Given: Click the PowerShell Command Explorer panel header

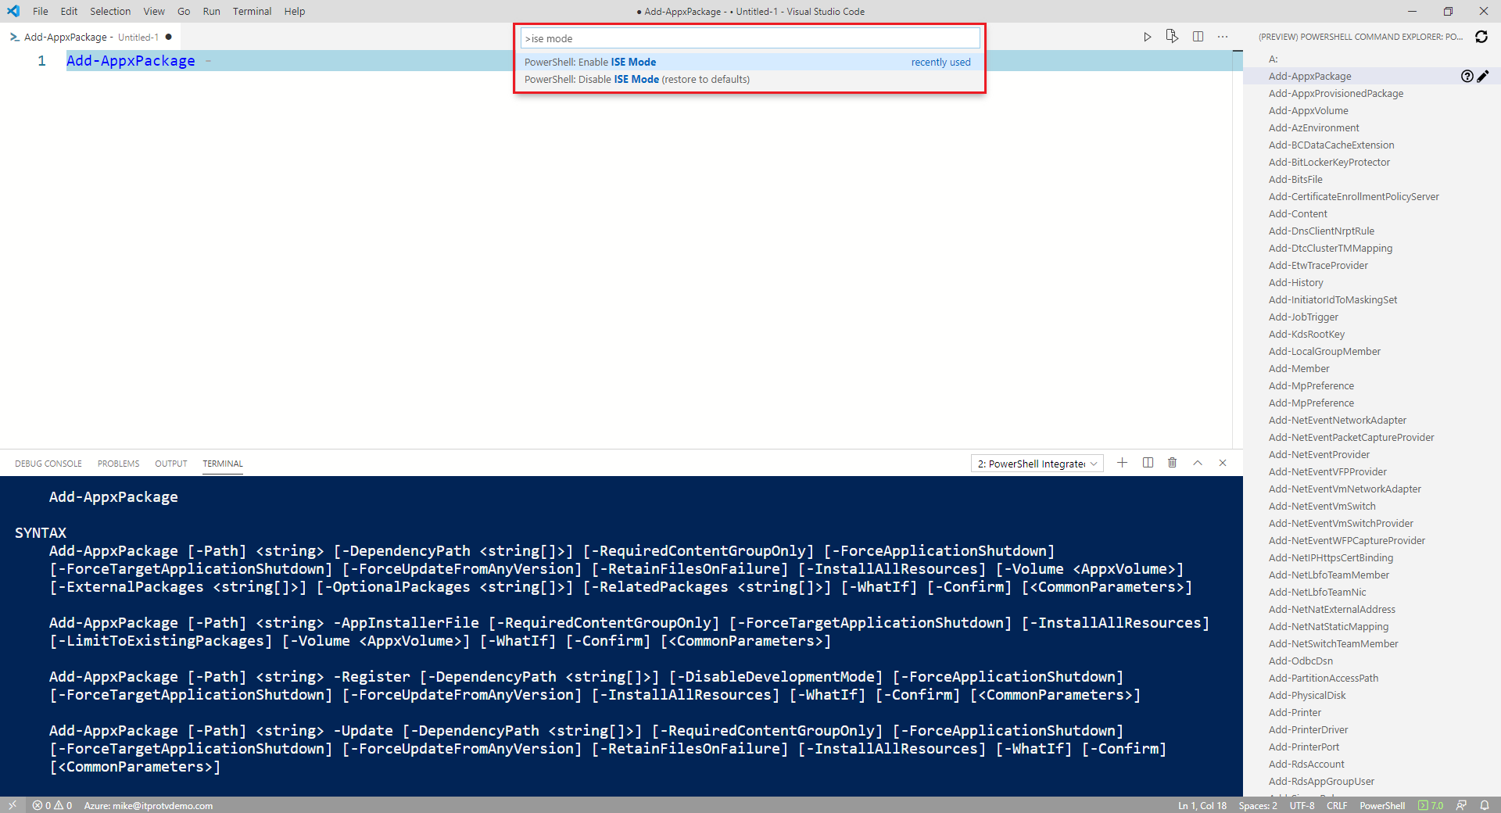Looking at the screenshot, I should tap(1360, 37).
